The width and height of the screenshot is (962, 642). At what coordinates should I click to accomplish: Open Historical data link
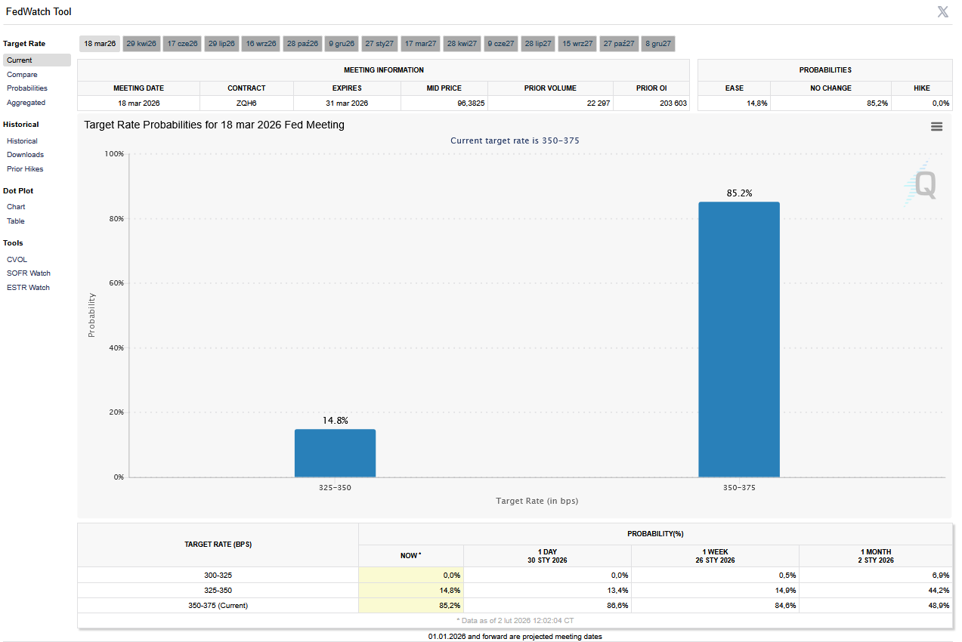22,141
